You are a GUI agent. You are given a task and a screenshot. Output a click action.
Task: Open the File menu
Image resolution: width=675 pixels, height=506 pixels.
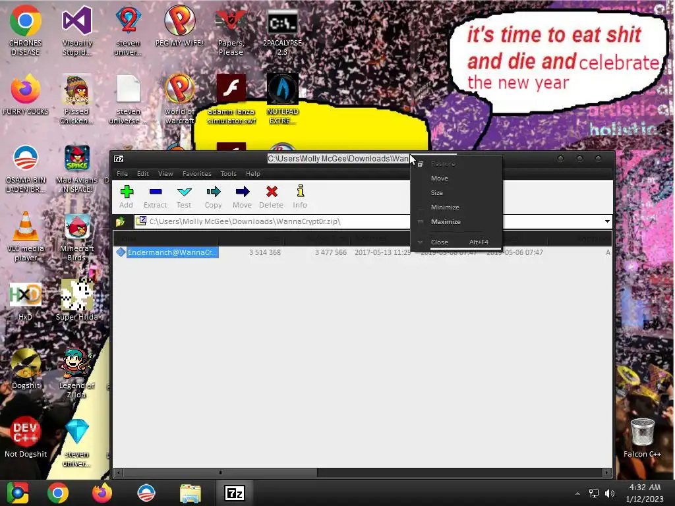point(122,174)
